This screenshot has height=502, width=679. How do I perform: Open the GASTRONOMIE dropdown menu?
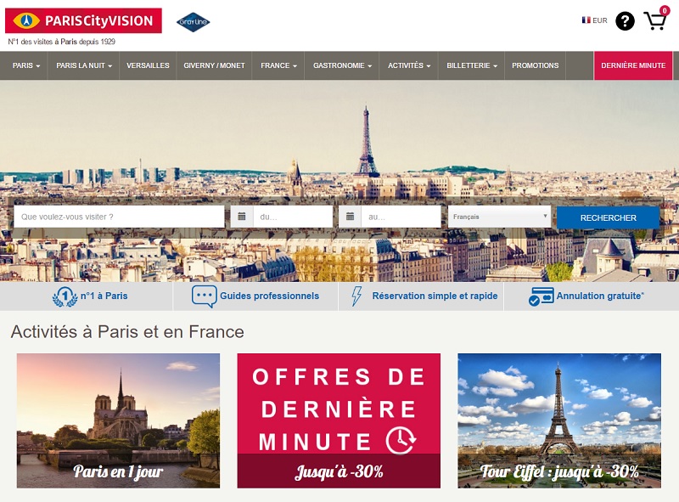pos(342,65)
